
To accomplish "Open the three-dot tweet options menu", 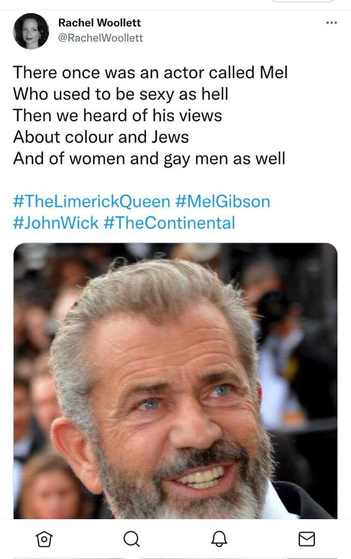I will [331, 23].
